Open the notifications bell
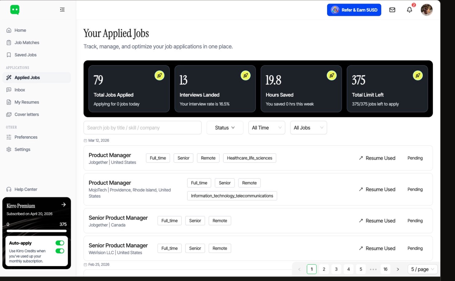Viewport: 455px width, 281px height. 409,10
